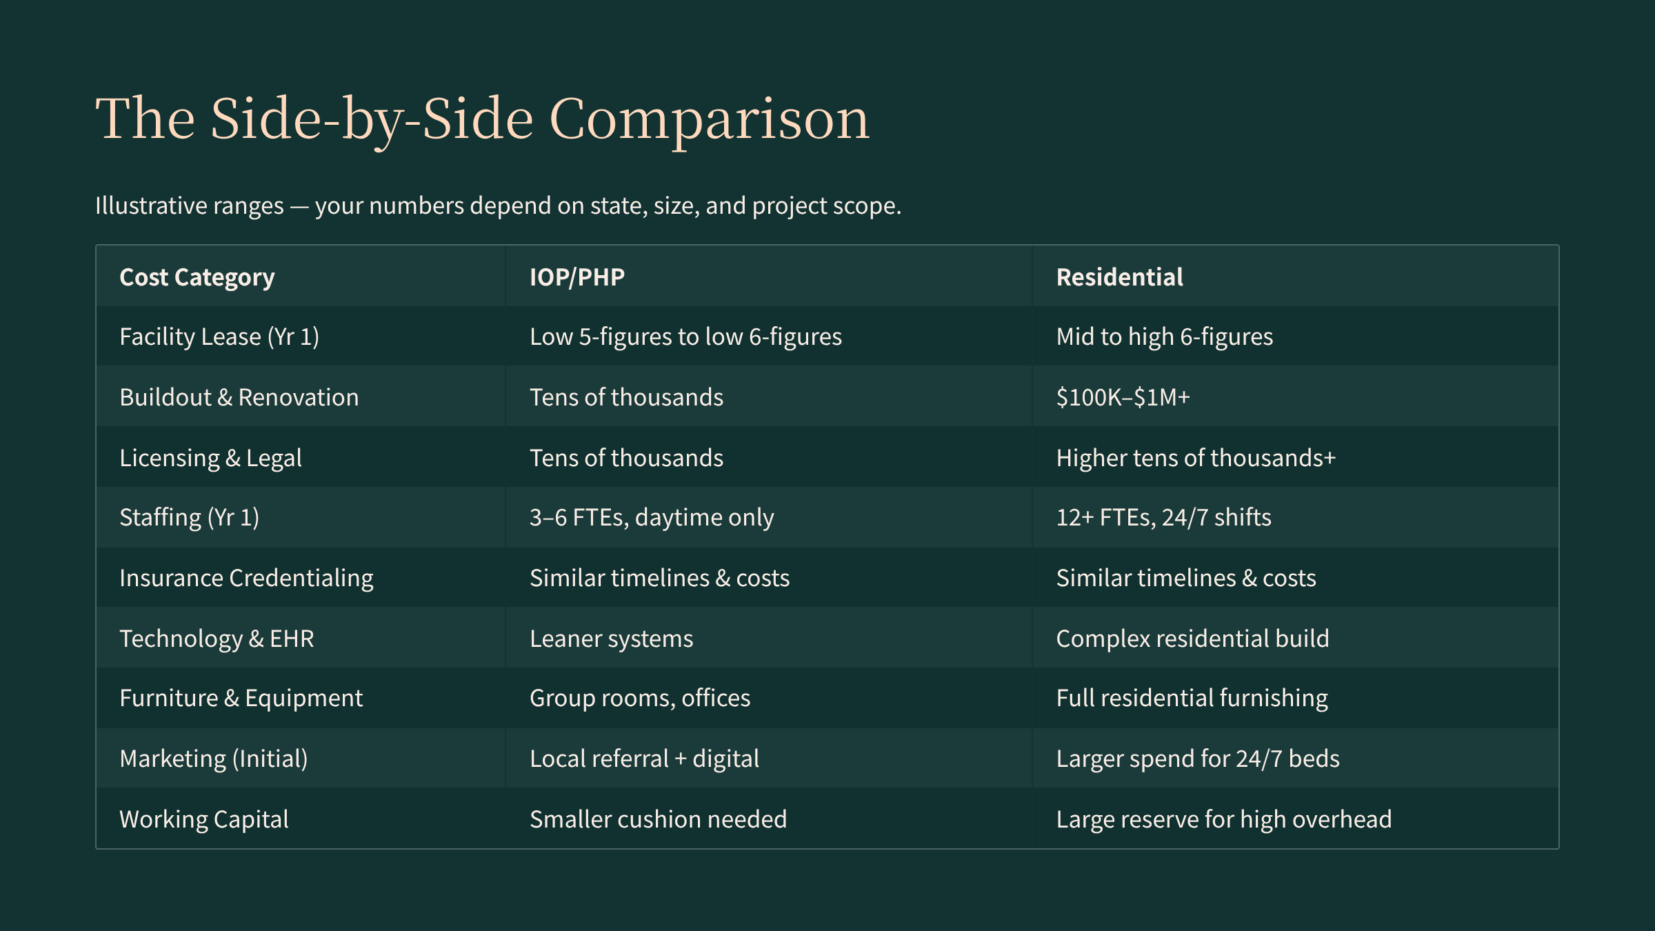Click the 'Local referral + digital' cell
1655x931 pixels.
pos(644,759)
